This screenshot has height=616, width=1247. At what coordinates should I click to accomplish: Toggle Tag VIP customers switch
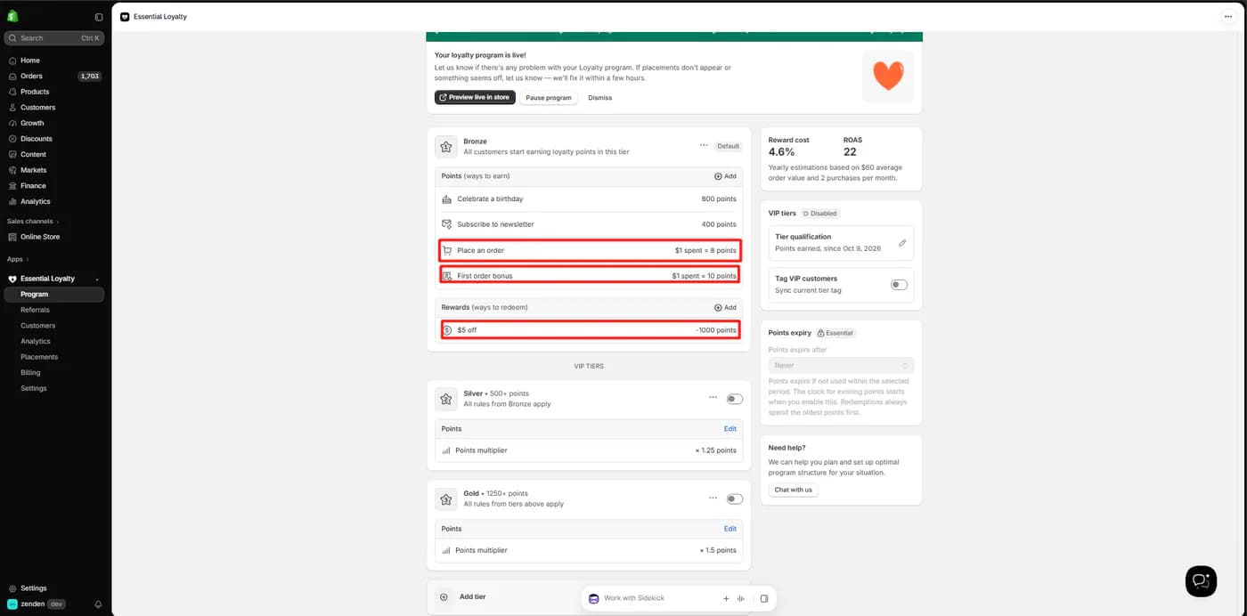point(900,285)
